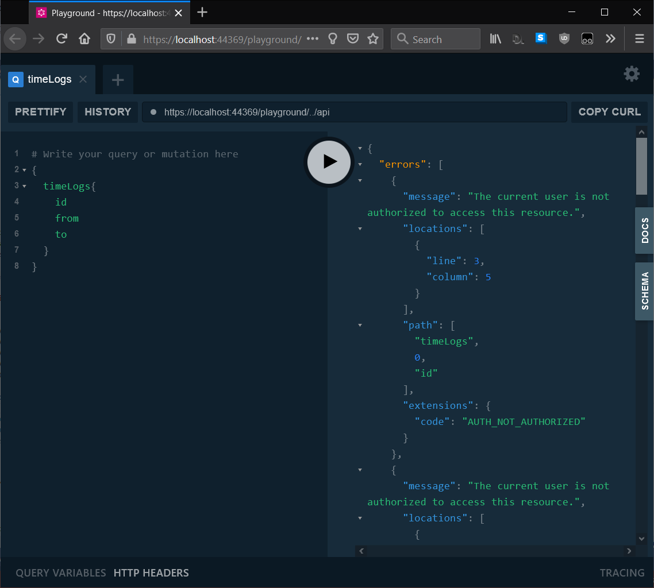Collapse the "errors" array in the response
This screenshot has height=588, width=654.
pos(360,165)
